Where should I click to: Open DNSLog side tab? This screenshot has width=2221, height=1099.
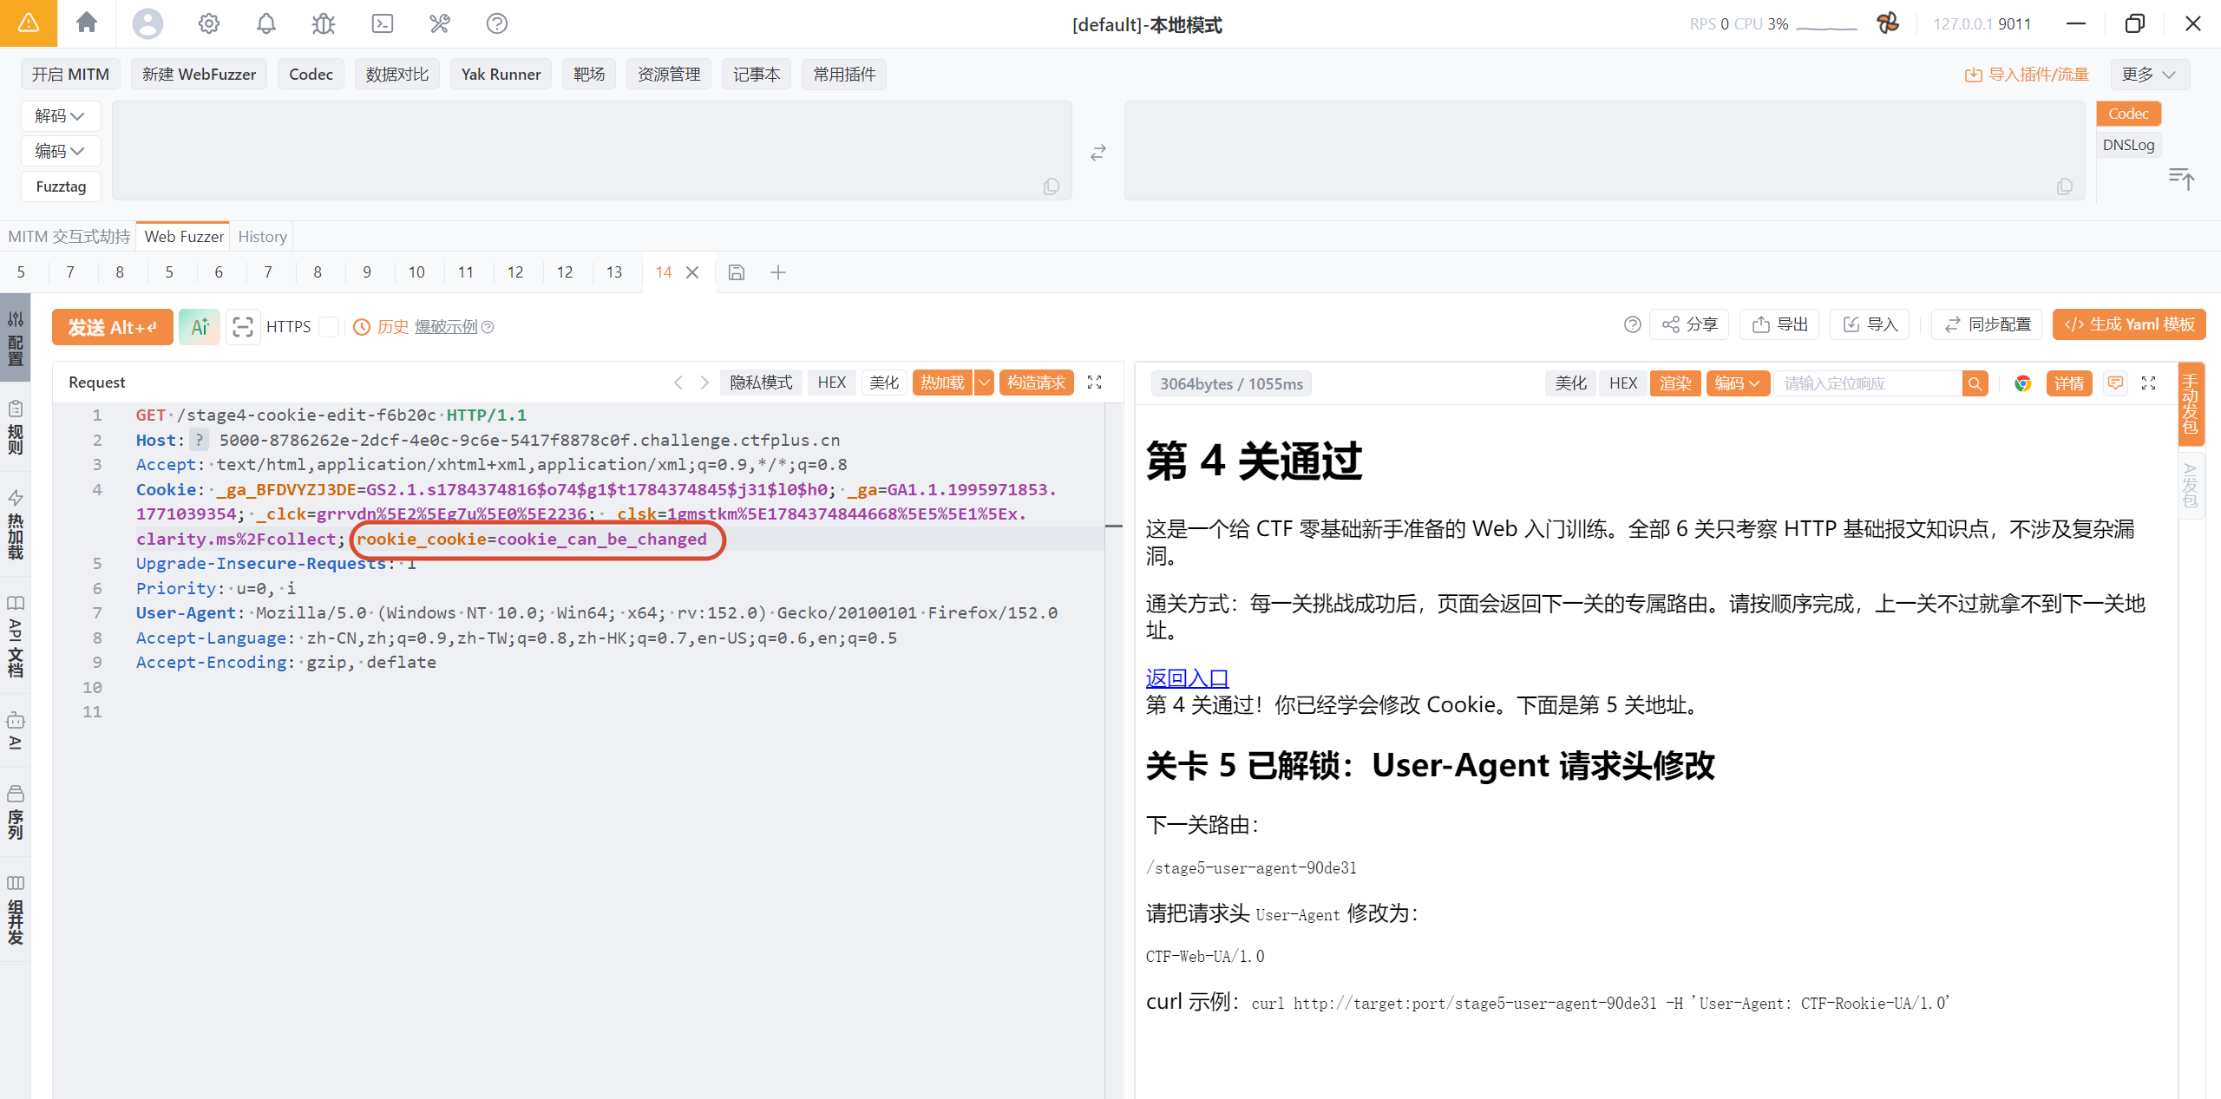point(2128,145)
